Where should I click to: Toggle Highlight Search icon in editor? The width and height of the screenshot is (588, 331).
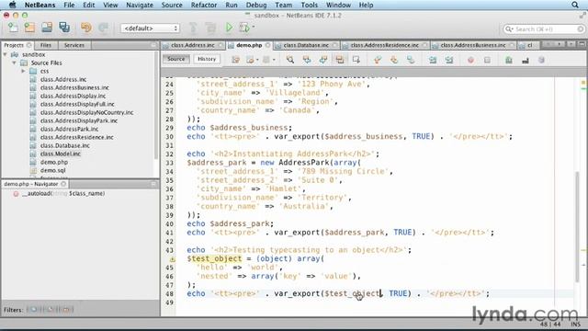point(340,60)
